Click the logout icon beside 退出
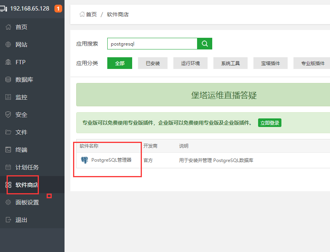This screenshot has width=330, height=252. [x=8, y=220]
